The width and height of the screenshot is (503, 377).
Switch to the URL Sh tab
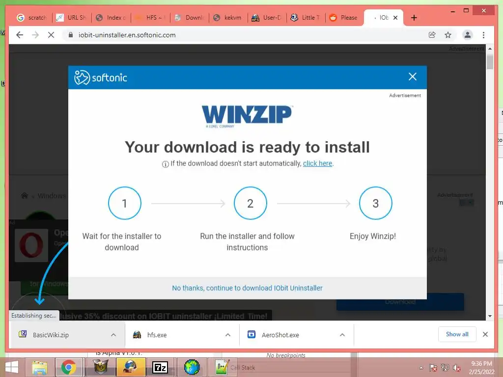click(x=71, y=18)
